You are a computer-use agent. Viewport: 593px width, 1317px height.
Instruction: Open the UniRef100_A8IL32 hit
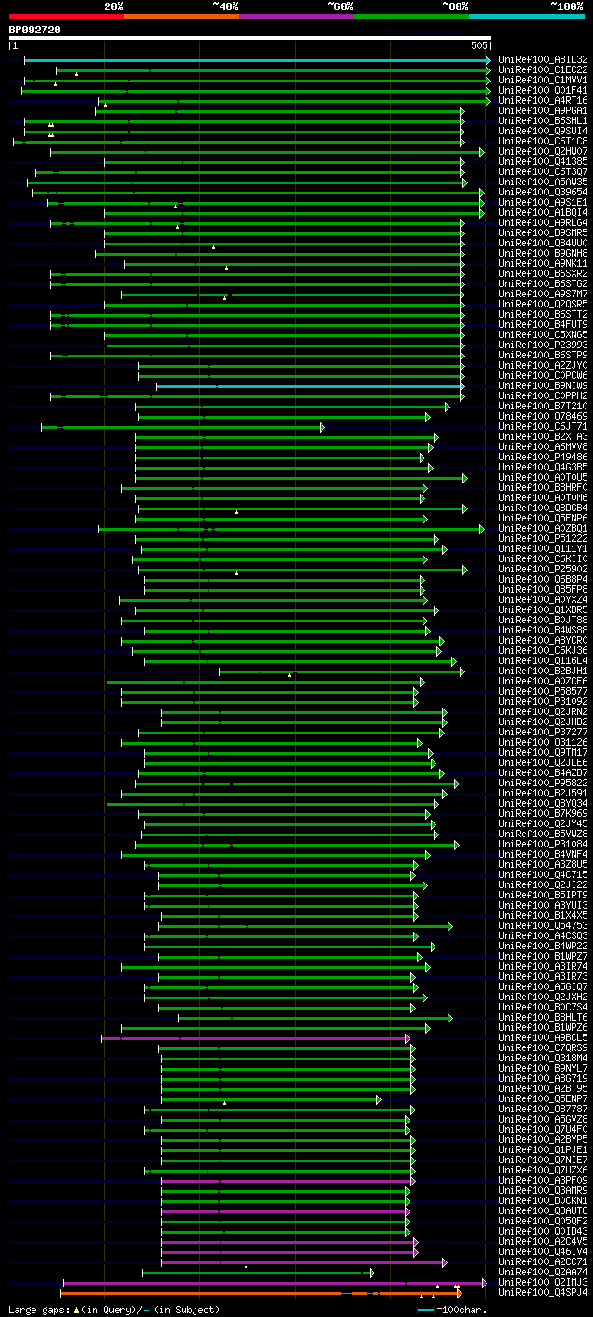pyautogui.click(x=543, y=60)
